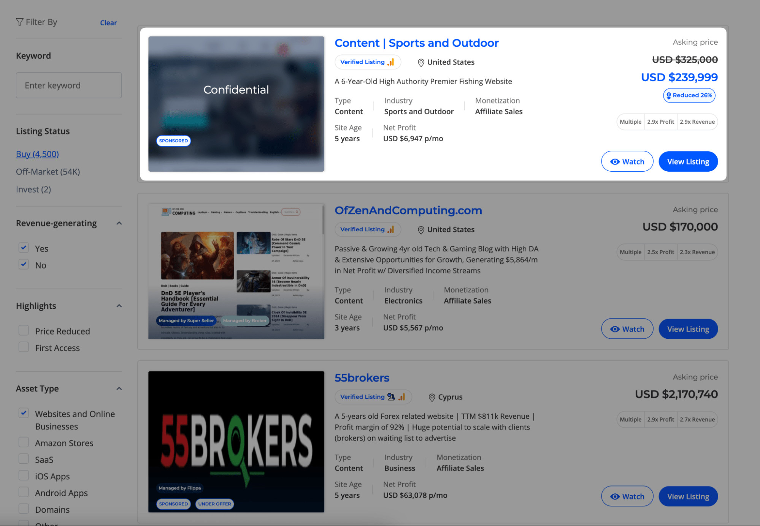Click the Enter keyword input field
Viewport: 760px width, 526px height.
(x=69, y=85)
